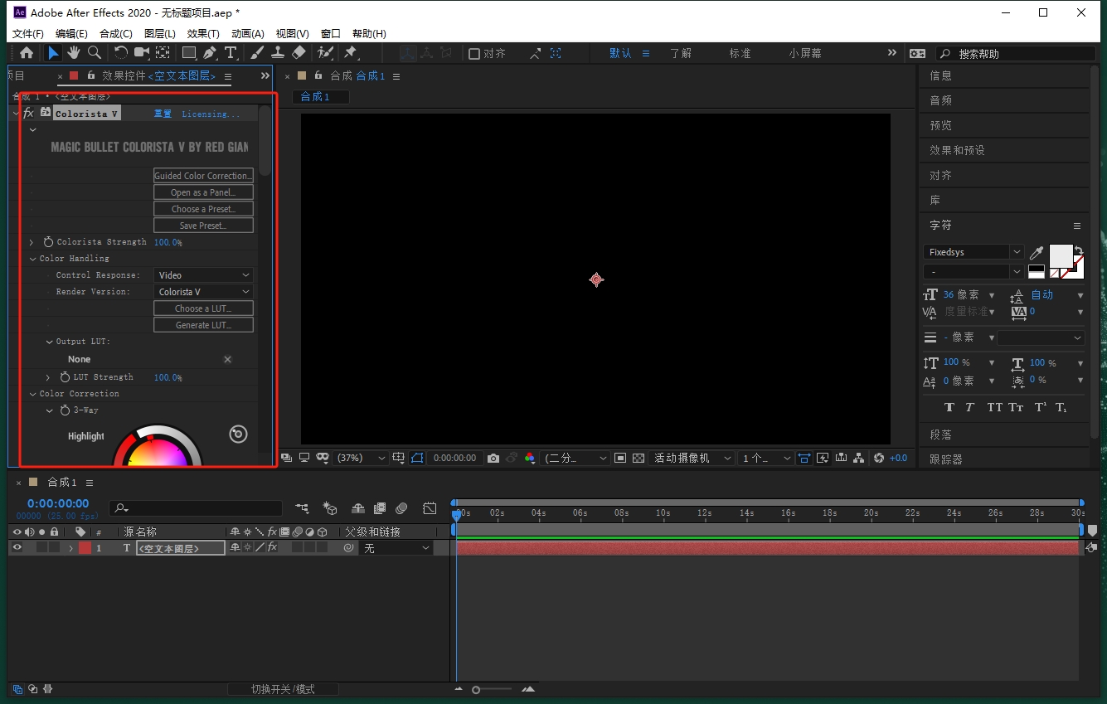This screenshot has height=704, width=1107.
Task: Click the Choose a LUT button
Action: [203, 308]
